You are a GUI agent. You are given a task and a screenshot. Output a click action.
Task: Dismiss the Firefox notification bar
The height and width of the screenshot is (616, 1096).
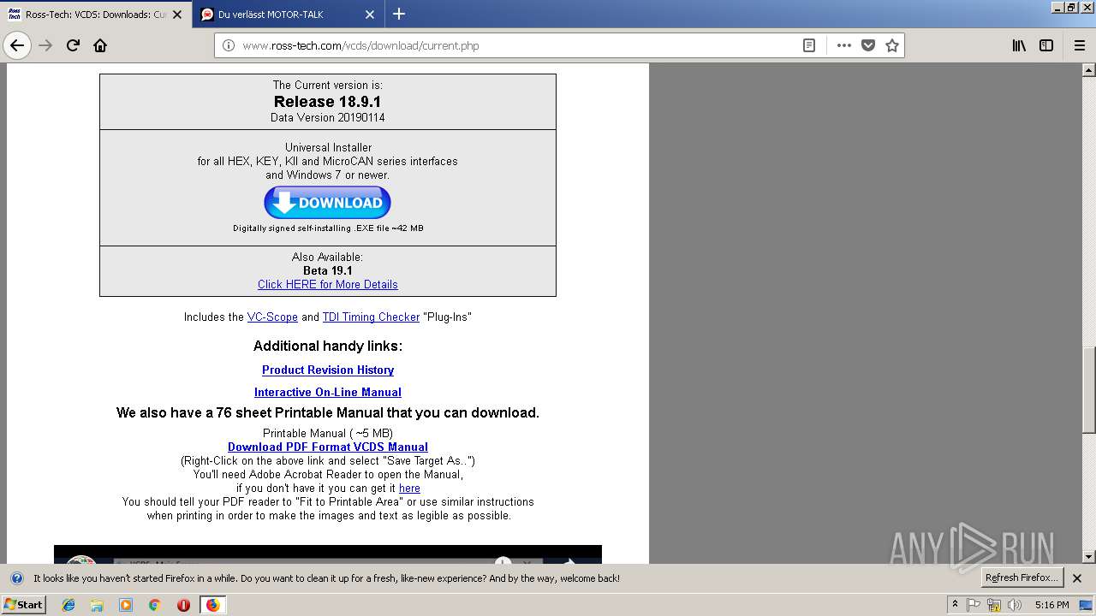(x=1077, y=578)
